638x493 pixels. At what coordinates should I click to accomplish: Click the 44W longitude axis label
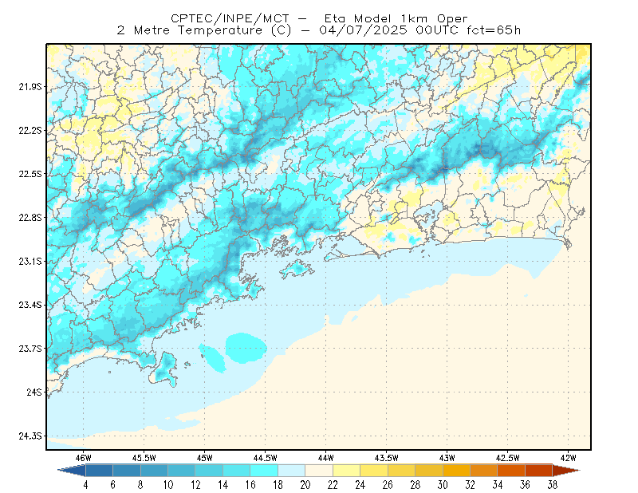click(x=325, y=458)
